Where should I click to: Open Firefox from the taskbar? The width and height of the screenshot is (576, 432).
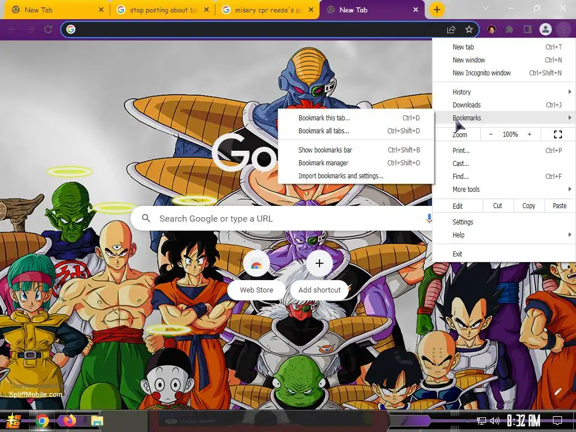coord(69,420)
